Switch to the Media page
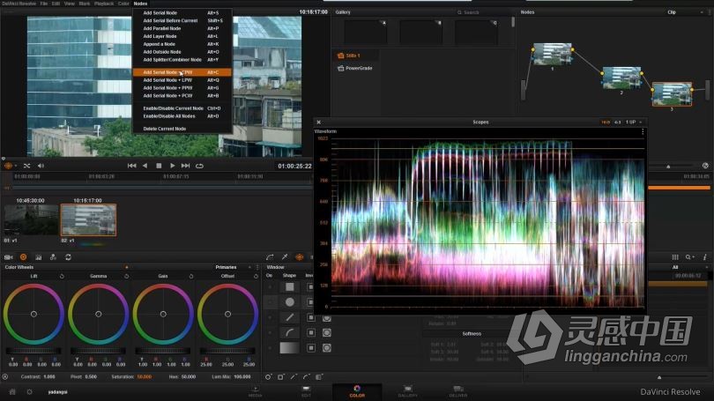Viewport: 714px width, 401px height. [255, 391]
